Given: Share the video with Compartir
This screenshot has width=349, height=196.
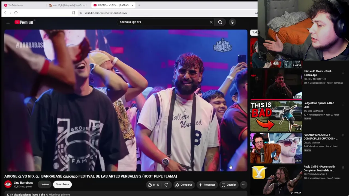Looking at the screenshot, I should [184, 185].
